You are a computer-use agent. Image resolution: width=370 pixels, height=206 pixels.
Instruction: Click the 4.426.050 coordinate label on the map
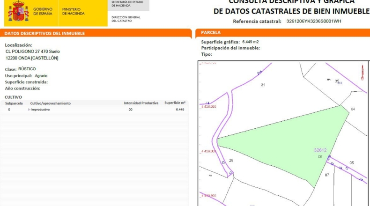208,107
